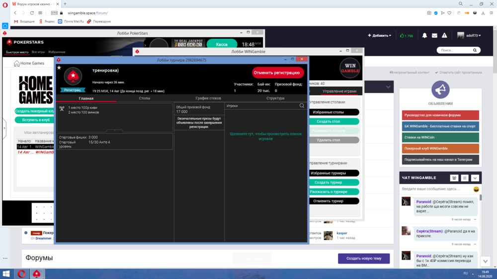Open new browser tab plus button
The width and height of the screenshot is (497, 279).
pyautogui.click(x=65, y=4)
